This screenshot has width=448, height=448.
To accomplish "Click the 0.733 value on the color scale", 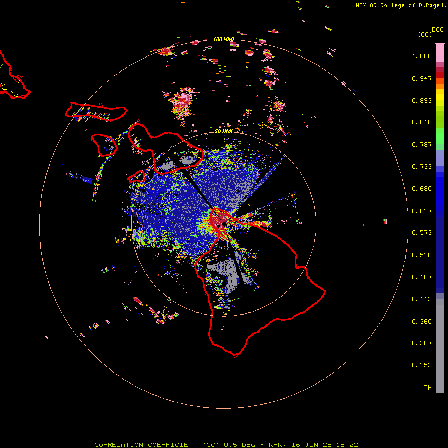I will (x=422, y=167).
